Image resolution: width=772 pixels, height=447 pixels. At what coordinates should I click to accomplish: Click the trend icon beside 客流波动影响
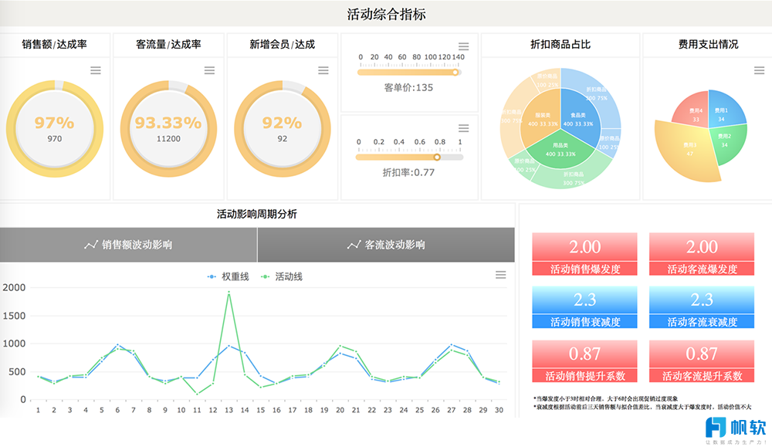[354, 245]
